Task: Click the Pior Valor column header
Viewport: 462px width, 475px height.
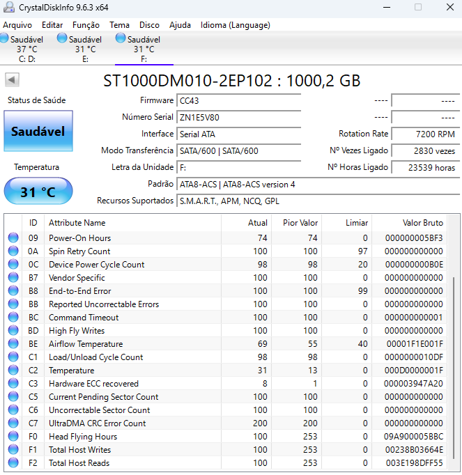Action: point(296,223)
